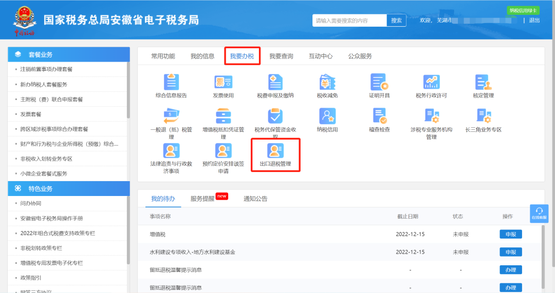Select the 我要办税 tab
The height and width of the screenshot is (293, 555).
point(242,56)
